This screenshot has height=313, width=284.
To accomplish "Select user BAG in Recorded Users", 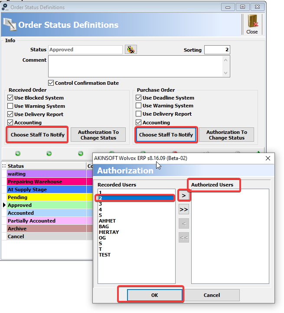I will 137,226.
